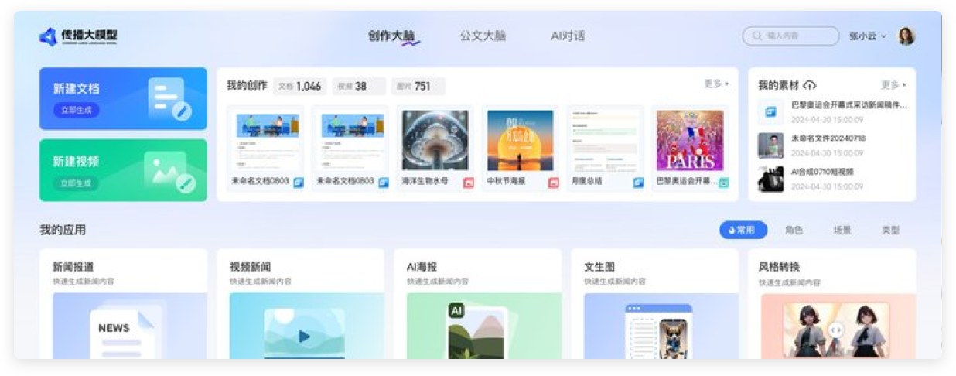Expand 更多 in 我的创作 panel

click(x=715, y=84)
